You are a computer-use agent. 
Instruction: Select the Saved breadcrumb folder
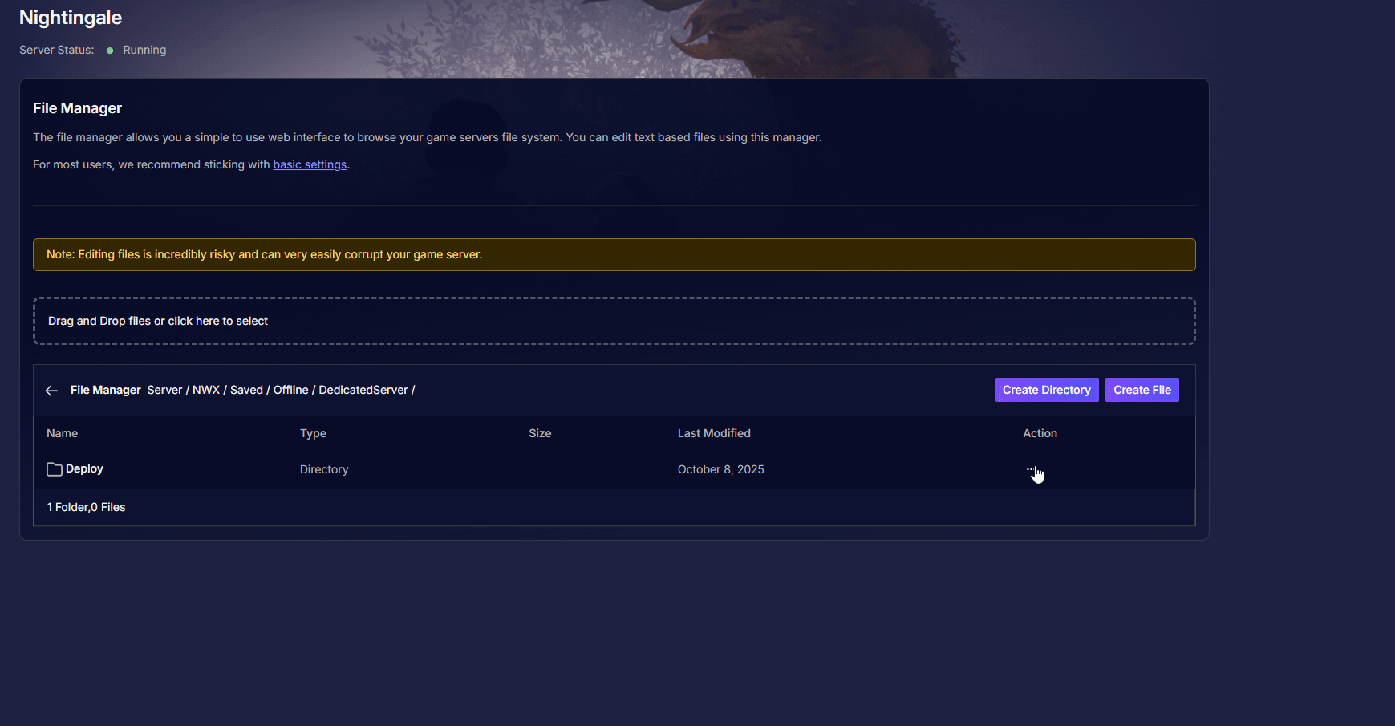[x=246, y=390]
